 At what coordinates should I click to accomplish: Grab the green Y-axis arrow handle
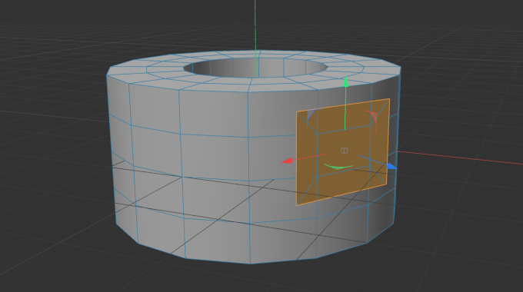click(346, 81)
